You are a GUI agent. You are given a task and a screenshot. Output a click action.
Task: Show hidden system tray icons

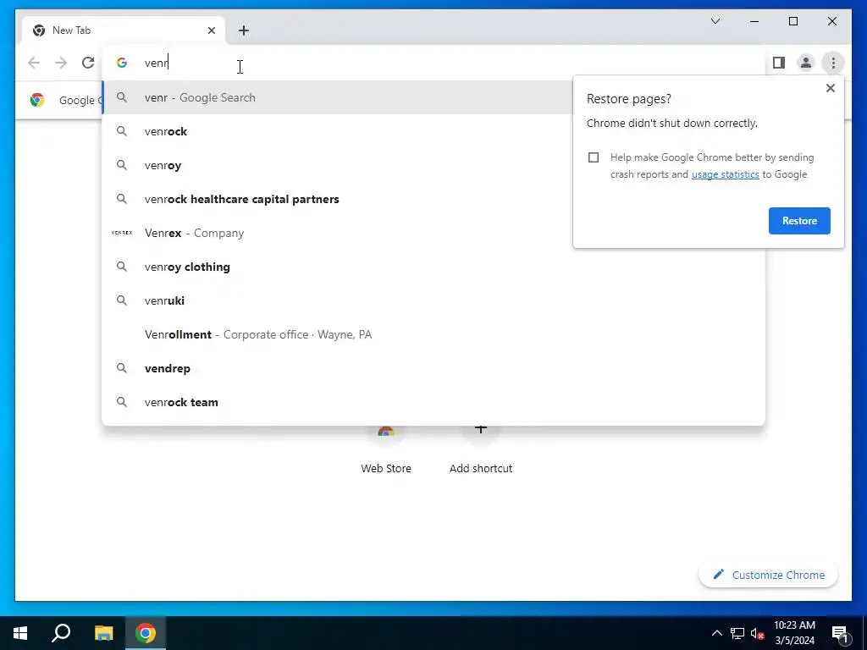pos(716,633)
